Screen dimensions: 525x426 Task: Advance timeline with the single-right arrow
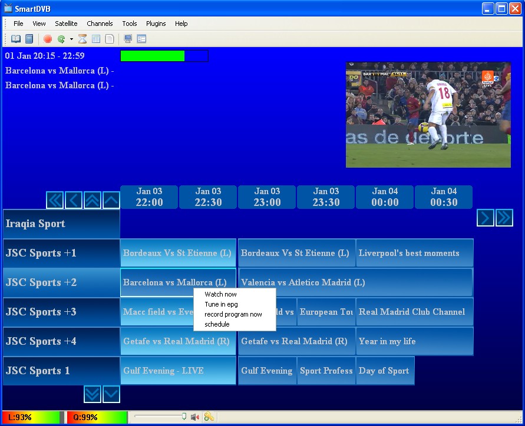pos(486,218)
